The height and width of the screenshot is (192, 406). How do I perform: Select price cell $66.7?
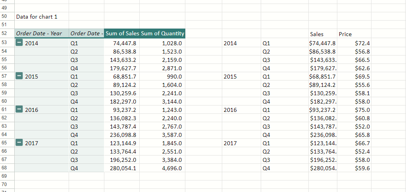click(354, 143)
